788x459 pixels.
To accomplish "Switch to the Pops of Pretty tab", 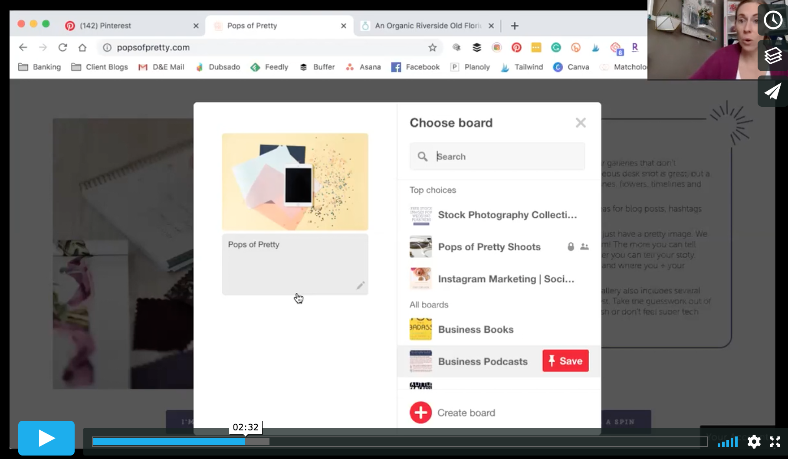I will [x=280, y=26].
